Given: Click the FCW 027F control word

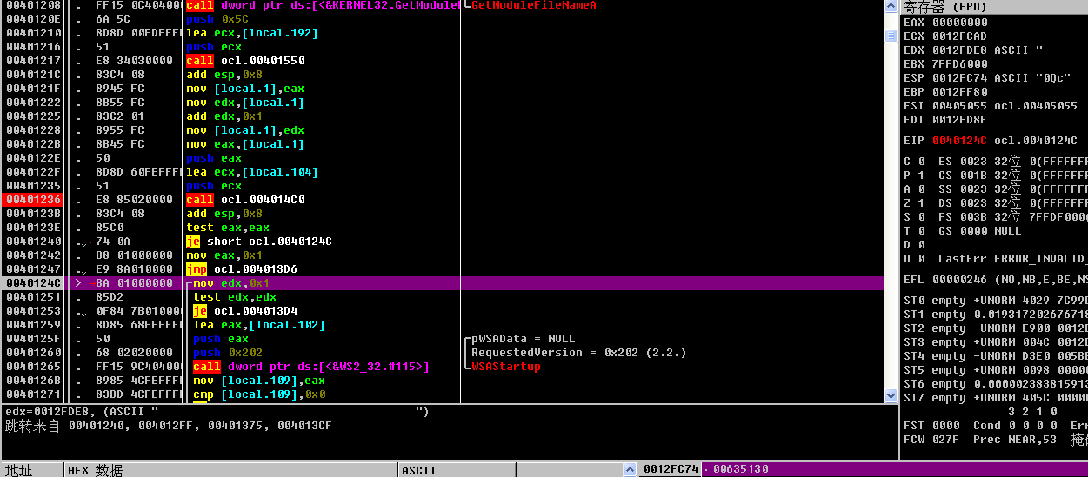Looking at the screenshot, I should (x=931, y=440).
